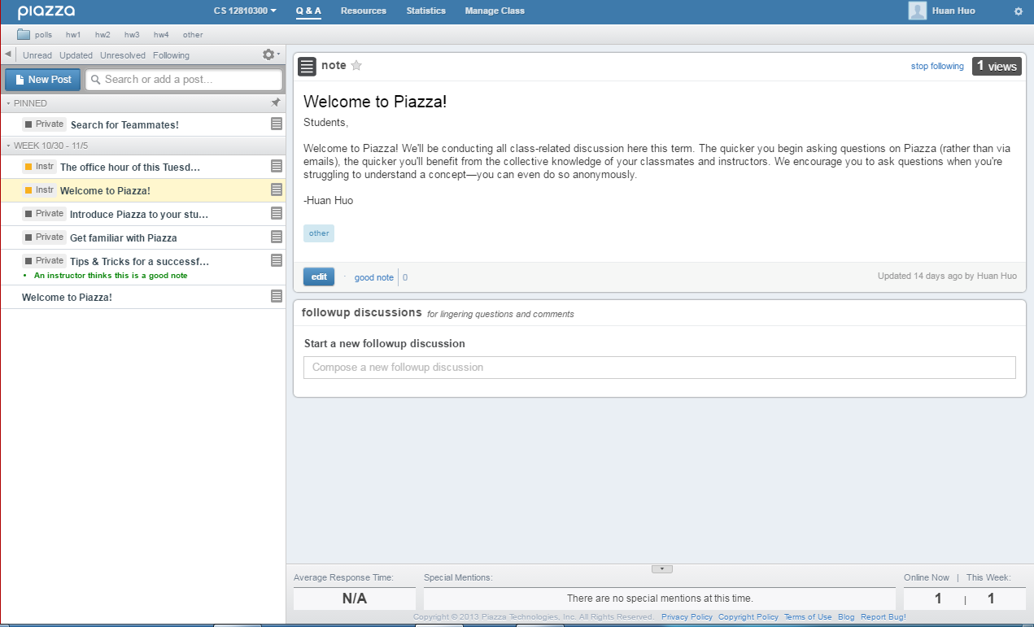1034x627 pixels.
Task: Expand footer with small down-arrow handle
Action: [661, 568]
